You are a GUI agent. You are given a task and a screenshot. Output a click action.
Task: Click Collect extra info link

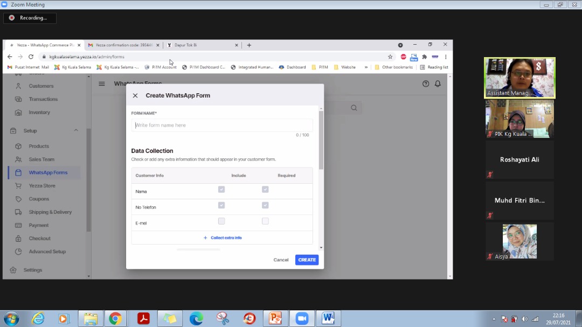click(x=223, y=238)
